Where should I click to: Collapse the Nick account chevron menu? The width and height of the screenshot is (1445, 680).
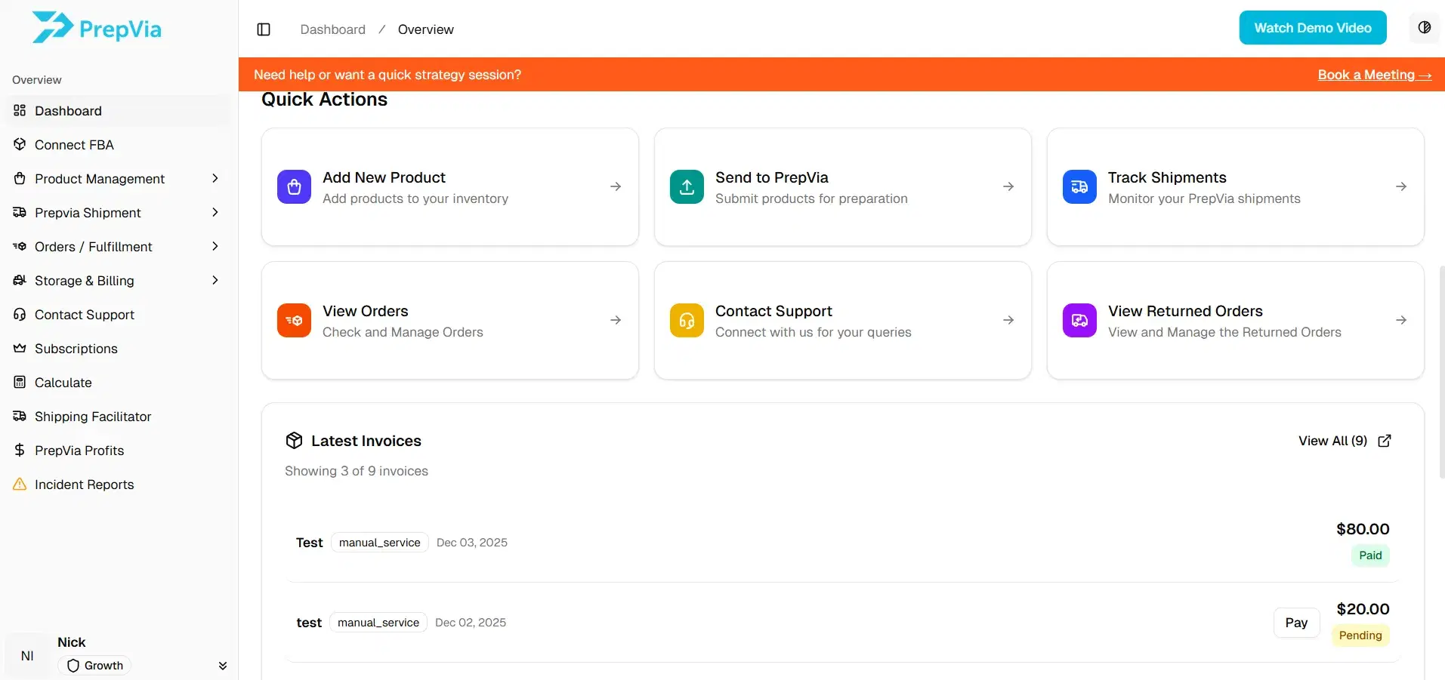pyautogui.click(x=223, y=665)
